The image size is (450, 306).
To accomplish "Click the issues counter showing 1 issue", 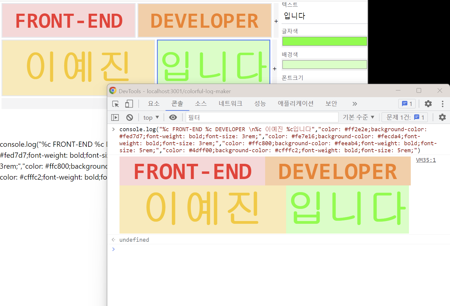I will click(407, 104).
